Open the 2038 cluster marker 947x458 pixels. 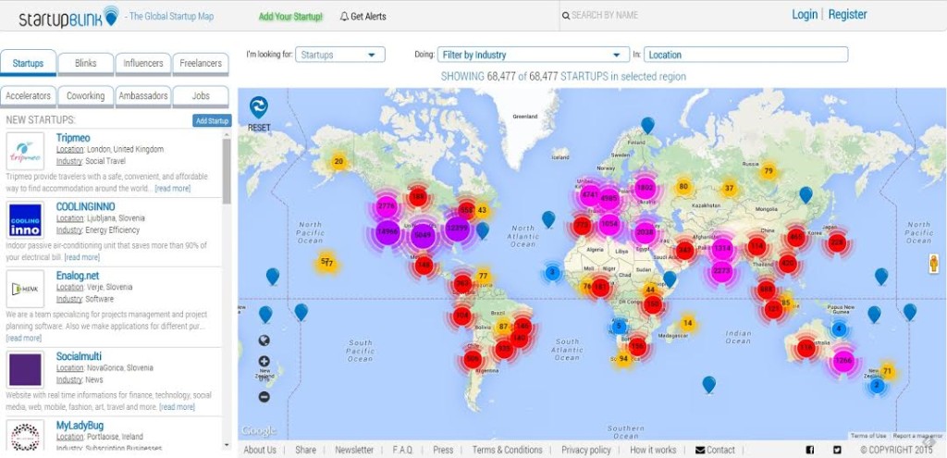point(645,232)
